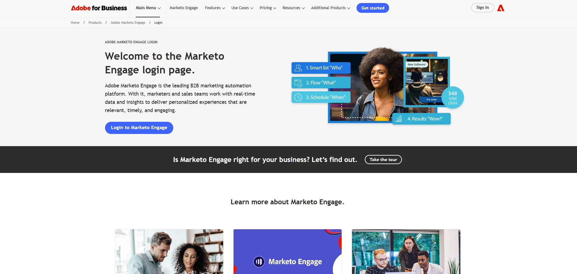Click the Flow calendar check icon
This screenshot has width=577, height=274.
pyautogui.click(x=298, y=83)
